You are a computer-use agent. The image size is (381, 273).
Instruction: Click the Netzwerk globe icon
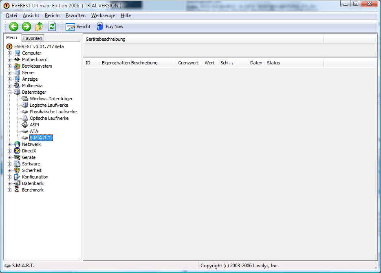(x=17, y=144)
